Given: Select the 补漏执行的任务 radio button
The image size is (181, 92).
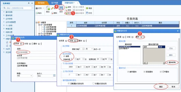Looking at the screenshot, I should [x=93, y=83].
